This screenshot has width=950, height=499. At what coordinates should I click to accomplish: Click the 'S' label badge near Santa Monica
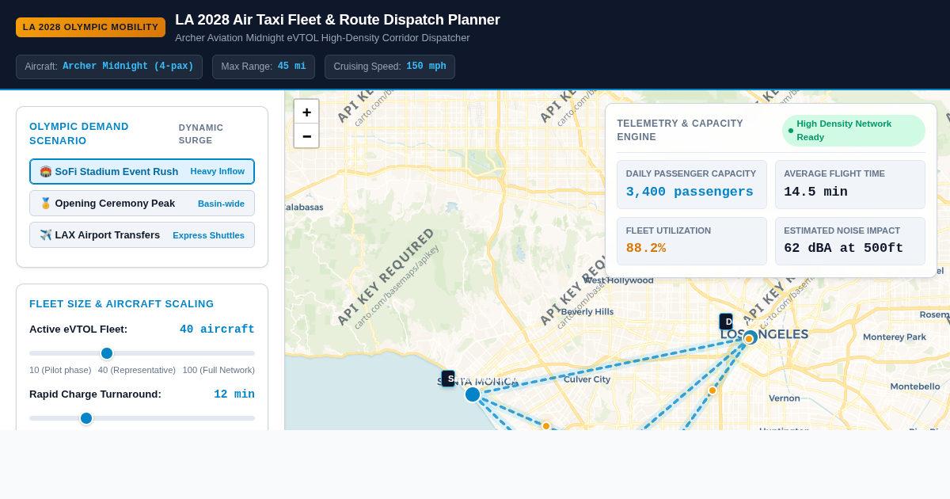coord(448,379)
